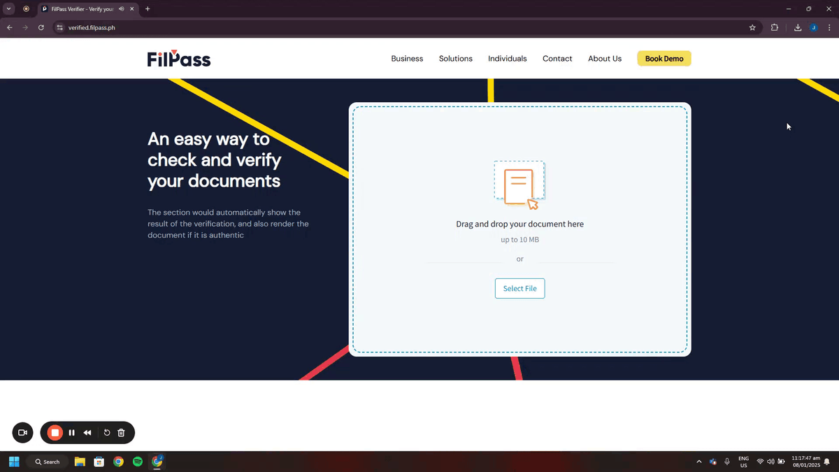Show hidden system tray icons
Viewport: 839px width, 472px height.
[699, 462]
